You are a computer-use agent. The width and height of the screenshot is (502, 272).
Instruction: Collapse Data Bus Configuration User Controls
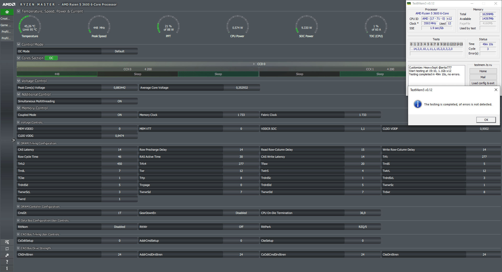18,220
